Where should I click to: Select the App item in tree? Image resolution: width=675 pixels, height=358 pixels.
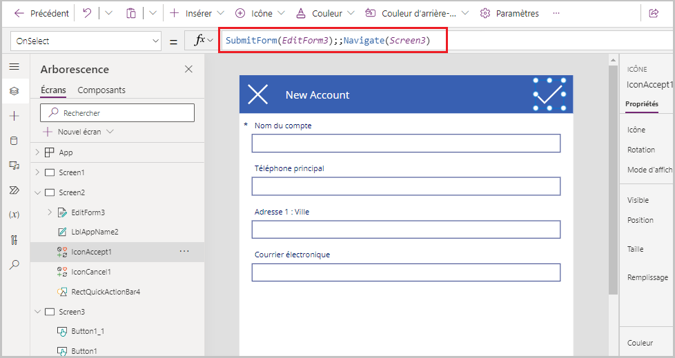[66, 152]
